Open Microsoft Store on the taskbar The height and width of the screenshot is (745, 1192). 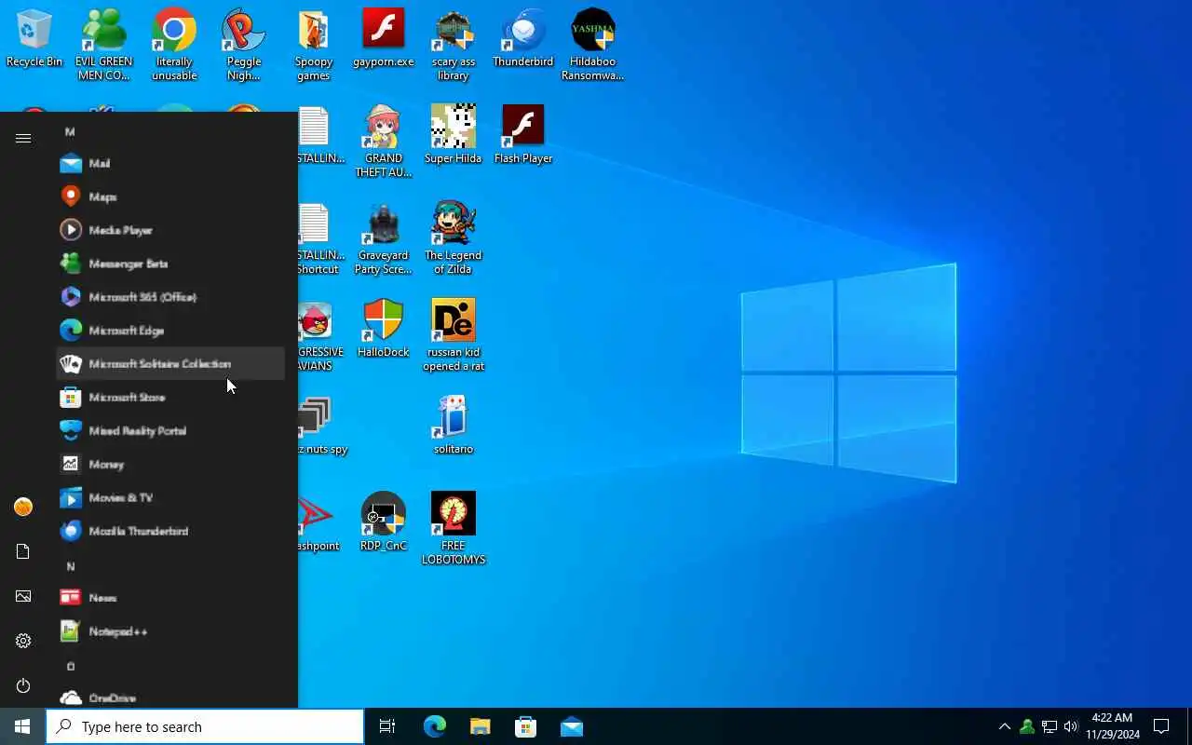(525, 726)
